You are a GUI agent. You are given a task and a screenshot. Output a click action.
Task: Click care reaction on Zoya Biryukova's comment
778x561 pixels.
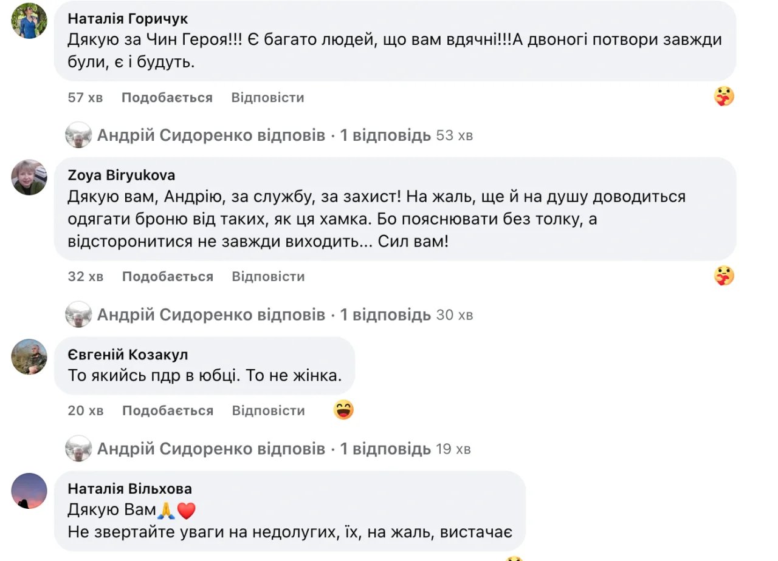(x=724, y=276)
